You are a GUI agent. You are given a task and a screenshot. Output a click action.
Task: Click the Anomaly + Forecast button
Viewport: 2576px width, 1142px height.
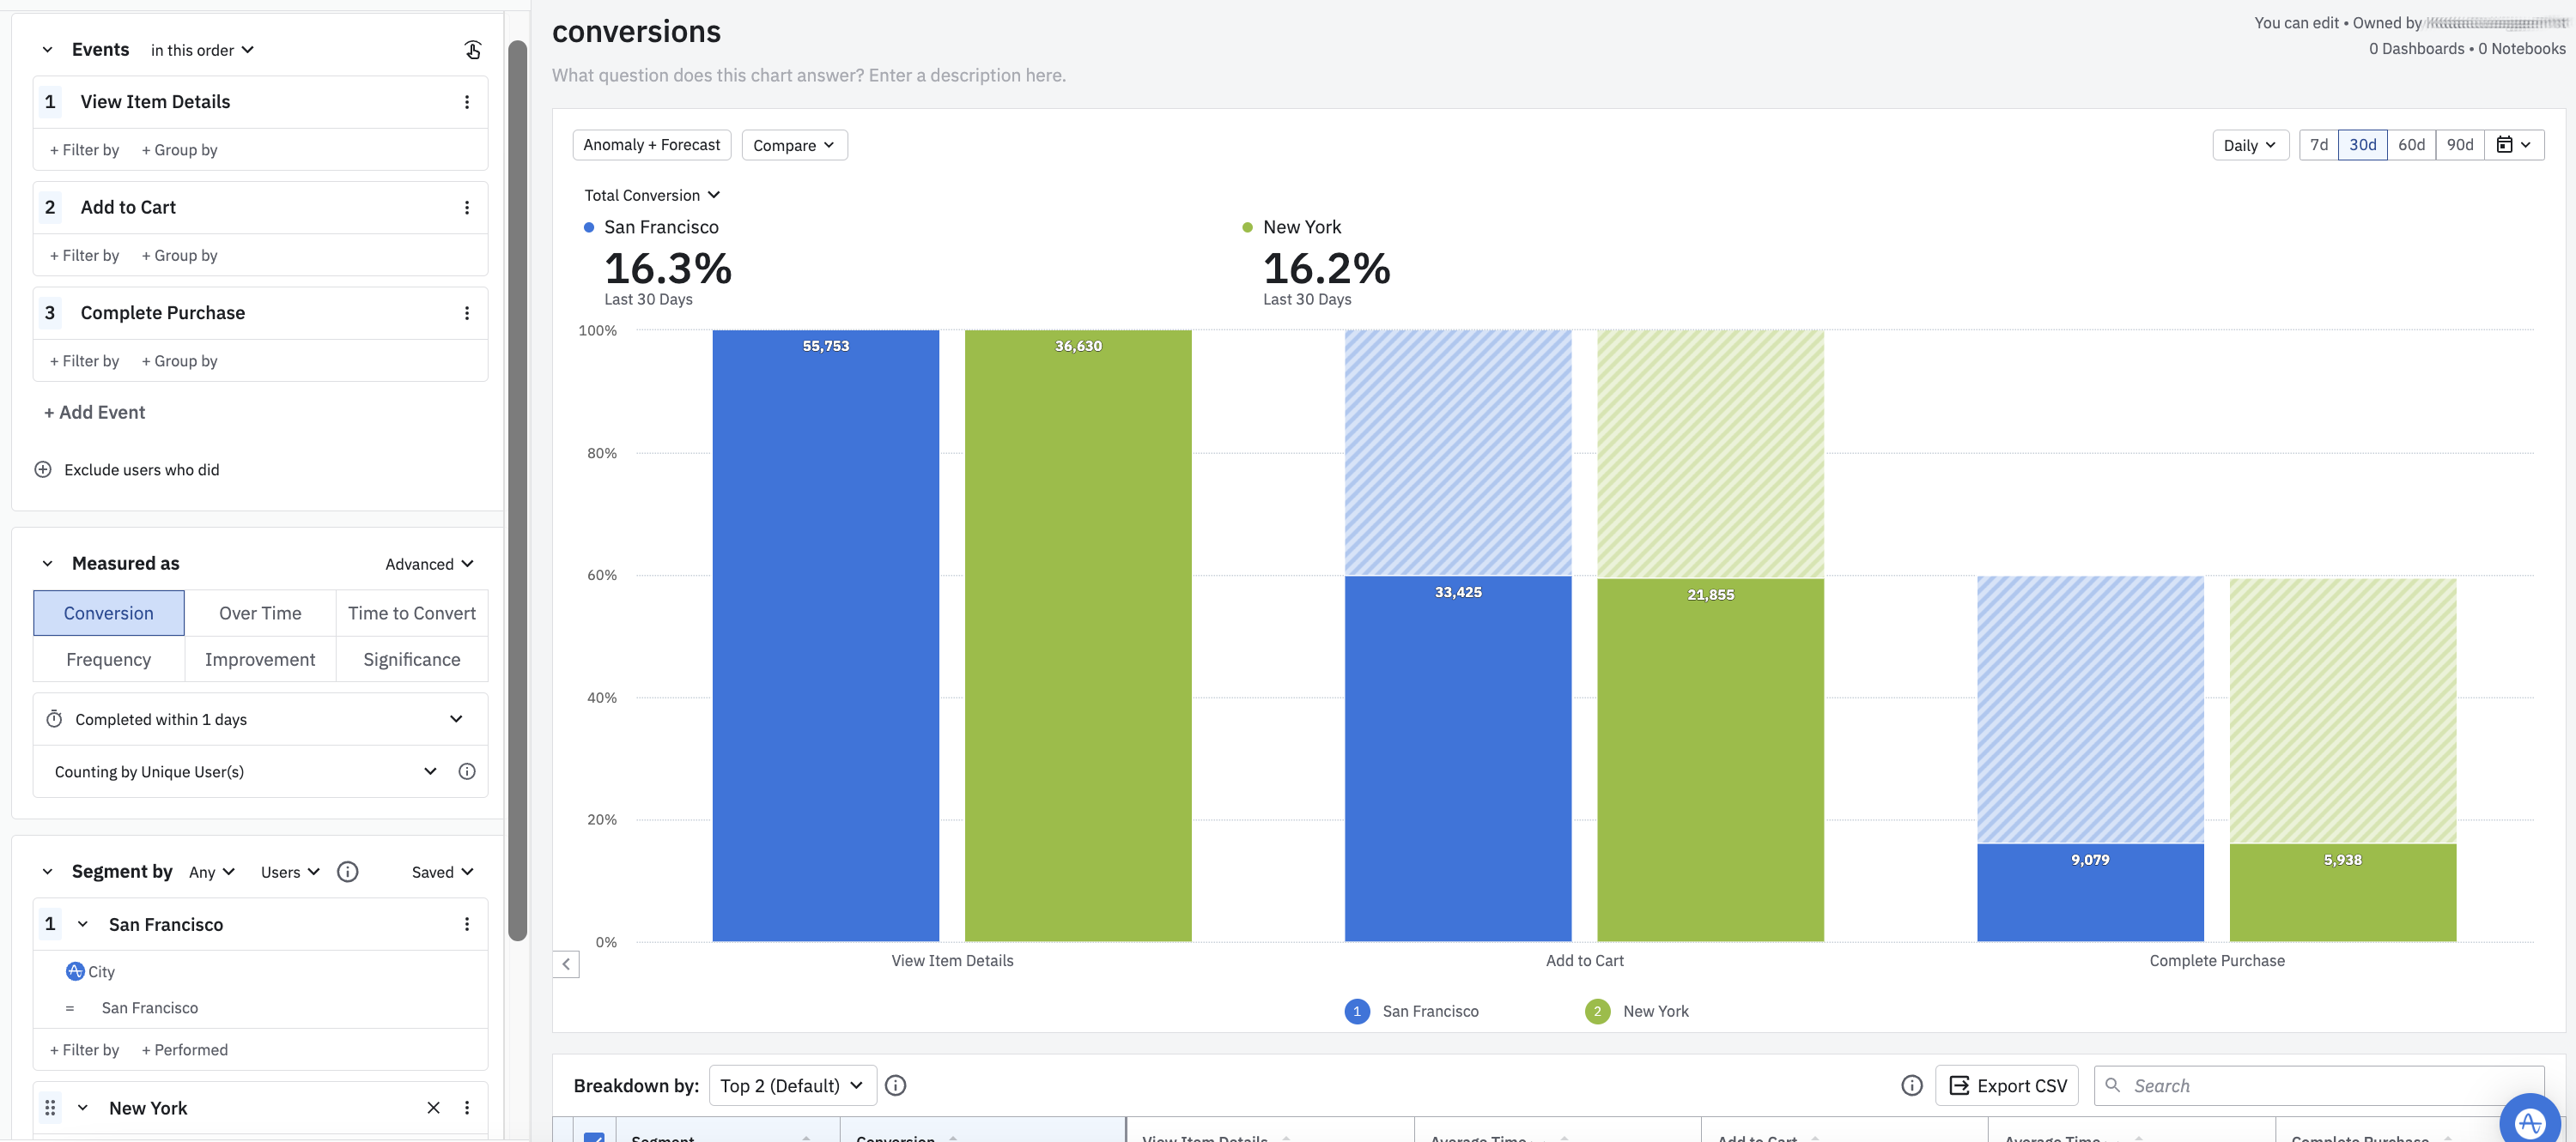tap(651, 145)
